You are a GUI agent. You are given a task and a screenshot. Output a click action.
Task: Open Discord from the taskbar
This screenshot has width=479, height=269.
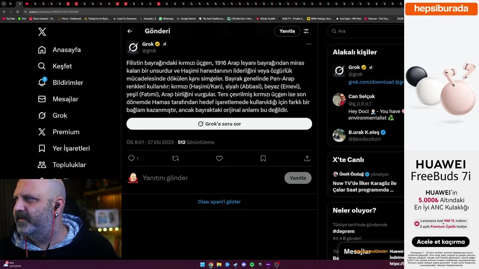(244, 265)
